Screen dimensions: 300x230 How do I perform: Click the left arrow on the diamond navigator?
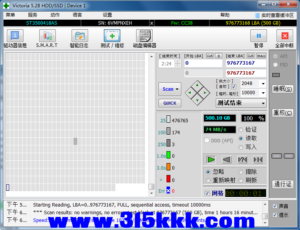[x=190, y=93]
